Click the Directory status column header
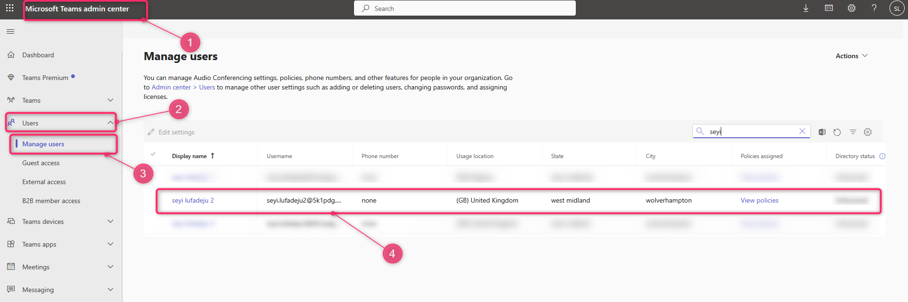This screenshot has height=302, width=908. click(x=855, y=156)
